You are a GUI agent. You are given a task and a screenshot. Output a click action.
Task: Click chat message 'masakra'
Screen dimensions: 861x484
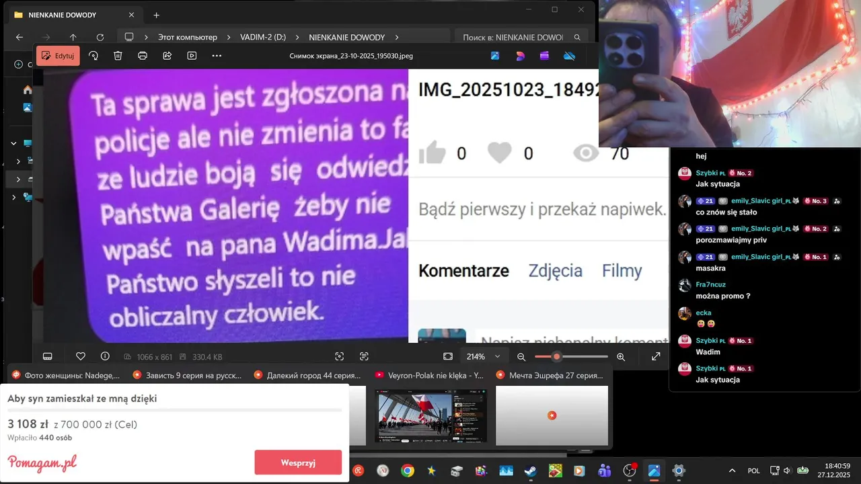[x=710, y=268]
